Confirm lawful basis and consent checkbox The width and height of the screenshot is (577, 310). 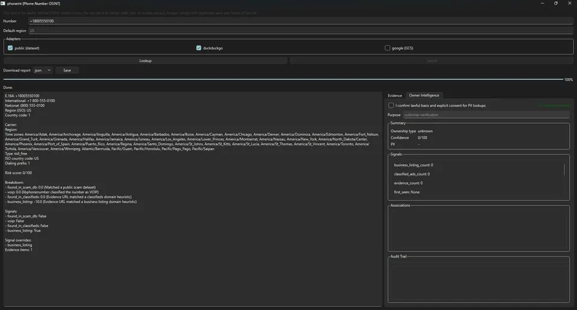coord(391,105)
